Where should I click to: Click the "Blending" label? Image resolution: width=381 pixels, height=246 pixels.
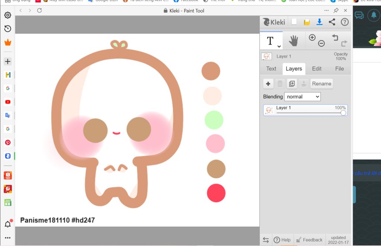[x=273, y=97]
